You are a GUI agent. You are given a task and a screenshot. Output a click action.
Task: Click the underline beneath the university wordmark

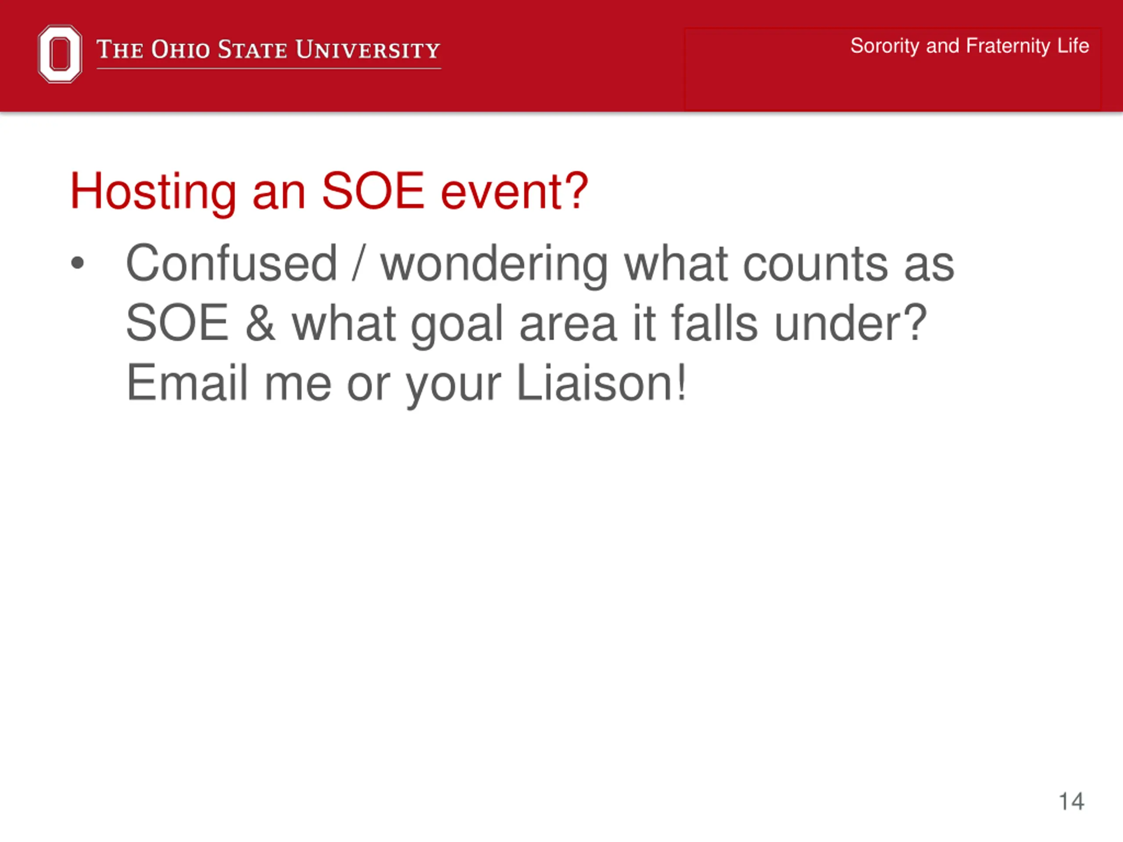pos(268,68)
